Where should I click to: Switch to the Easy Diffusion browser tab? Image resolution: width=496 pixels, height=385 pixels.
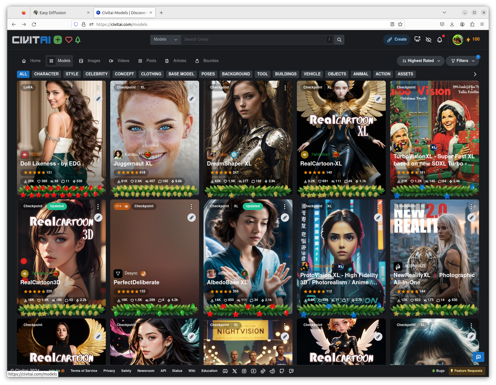point(61,13)
